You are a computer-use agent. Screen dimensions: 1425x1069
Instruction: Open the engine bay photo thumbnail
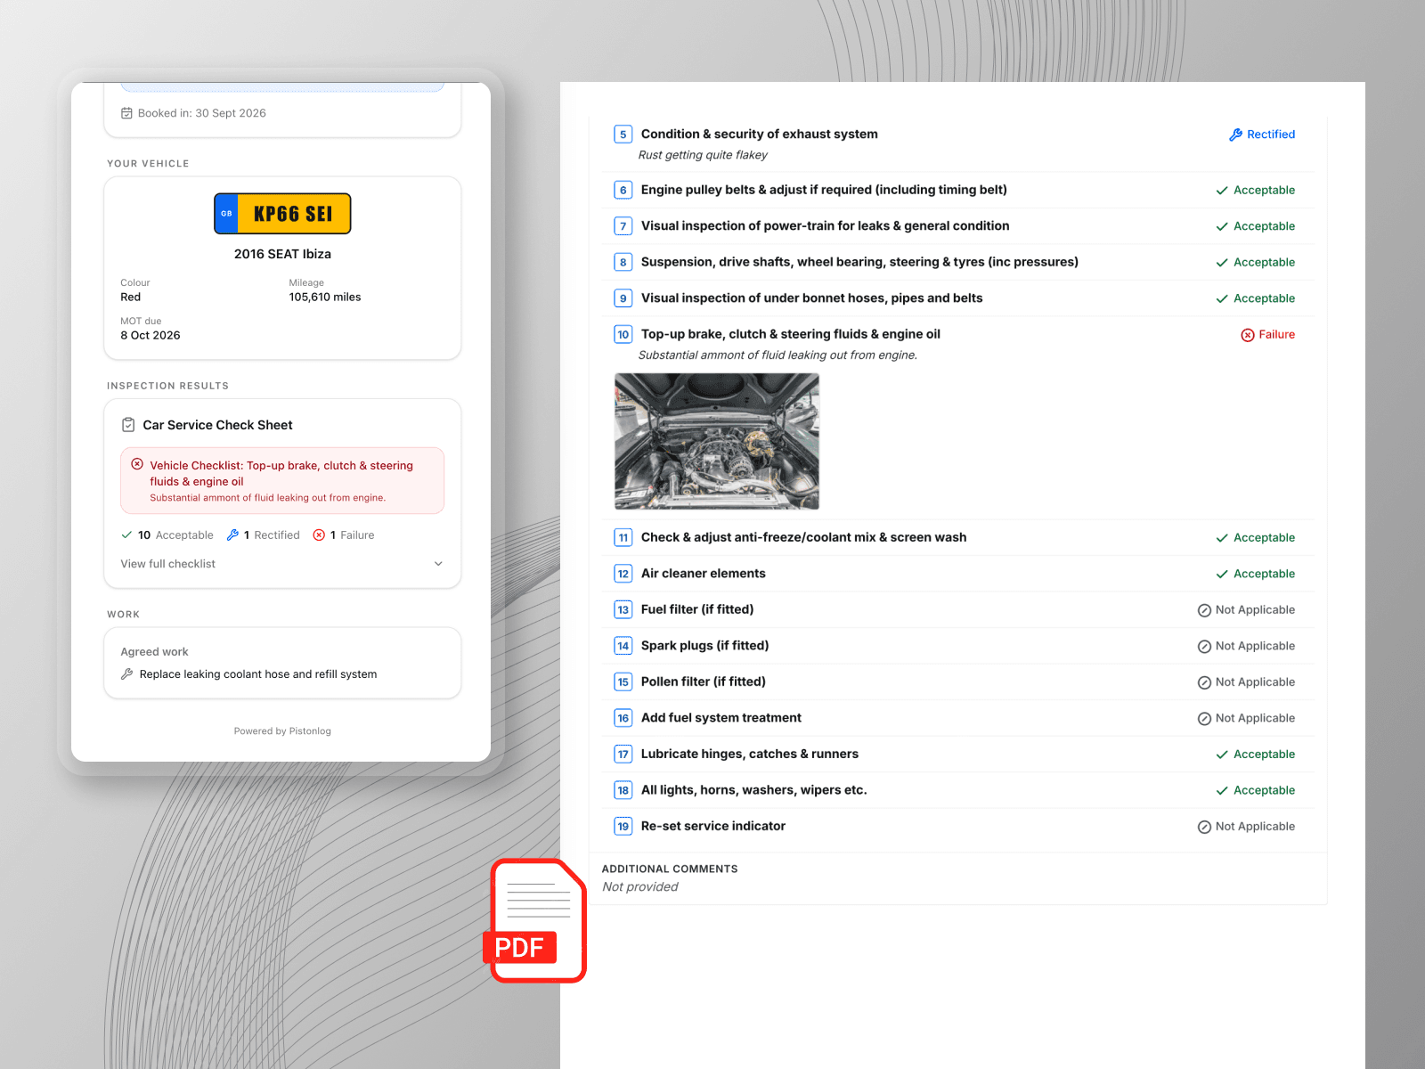[x=717, y=441]
